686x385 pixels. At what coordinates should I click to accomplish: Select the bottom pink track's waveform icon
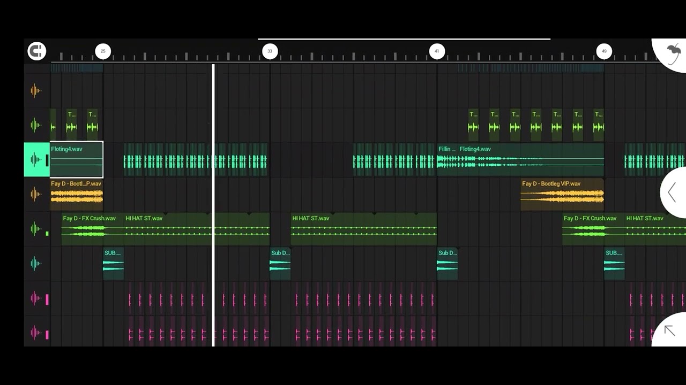(36, 333)
